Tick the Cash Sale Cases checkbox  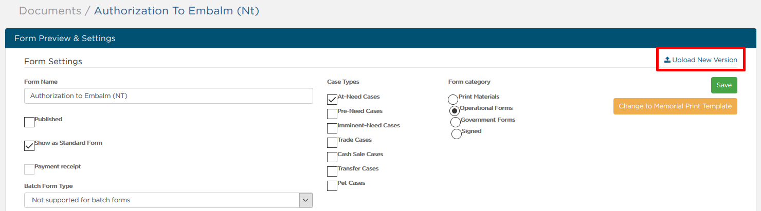pos(332,157)
